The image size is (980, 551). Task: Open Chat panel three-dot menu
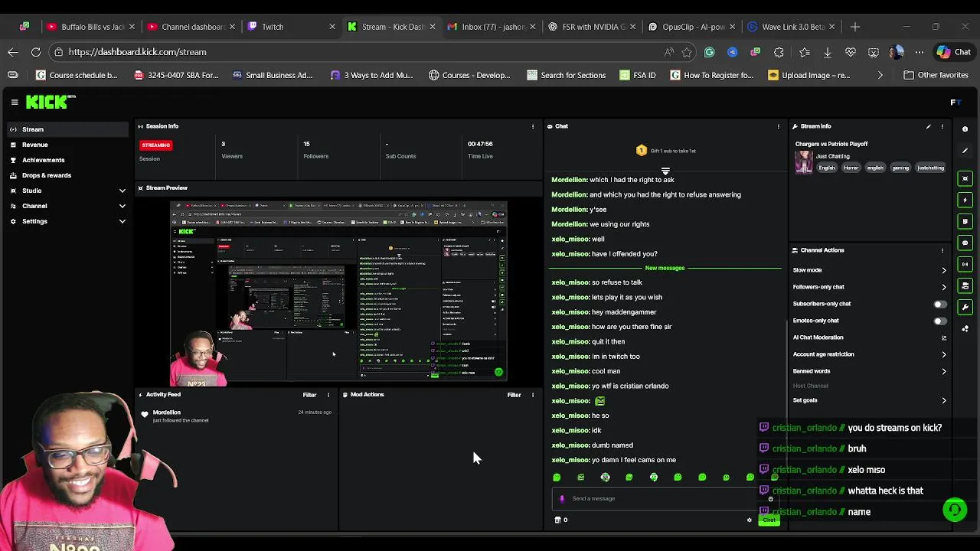(x=779, y=126)
